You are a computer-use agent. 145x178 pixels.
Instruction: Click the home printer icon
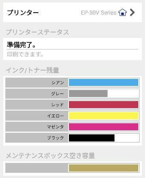122,12
